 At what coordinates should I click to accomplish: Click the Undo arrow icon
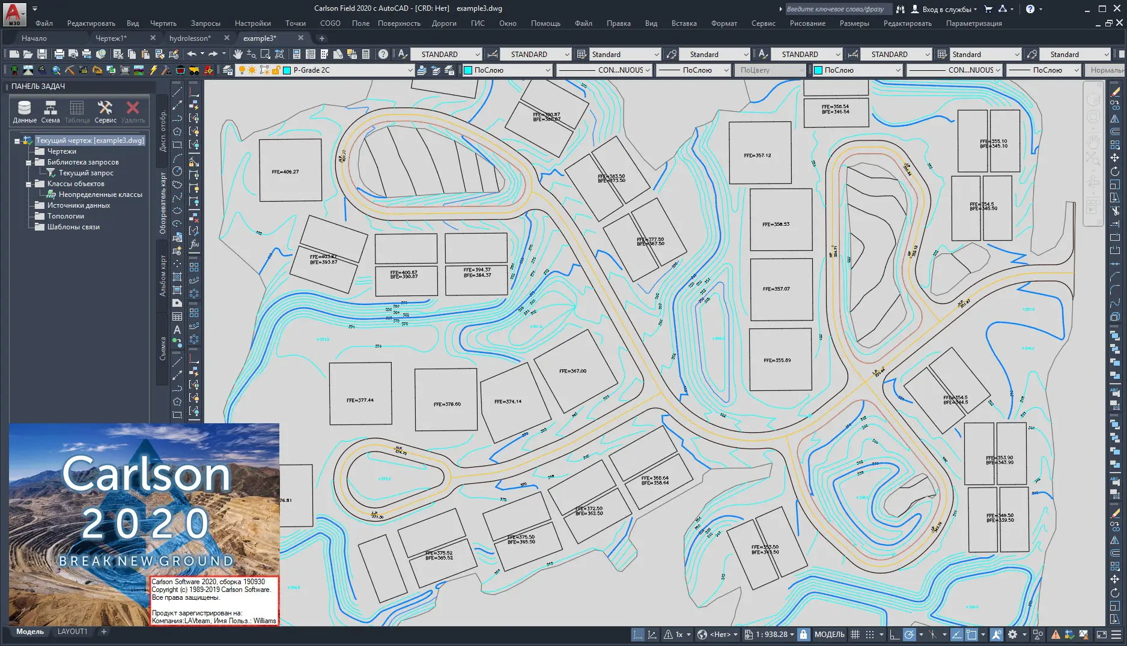pyautogui.click(x=192, y=54)
